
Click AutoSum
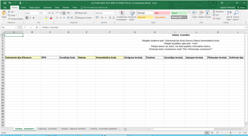coord(218,11)
